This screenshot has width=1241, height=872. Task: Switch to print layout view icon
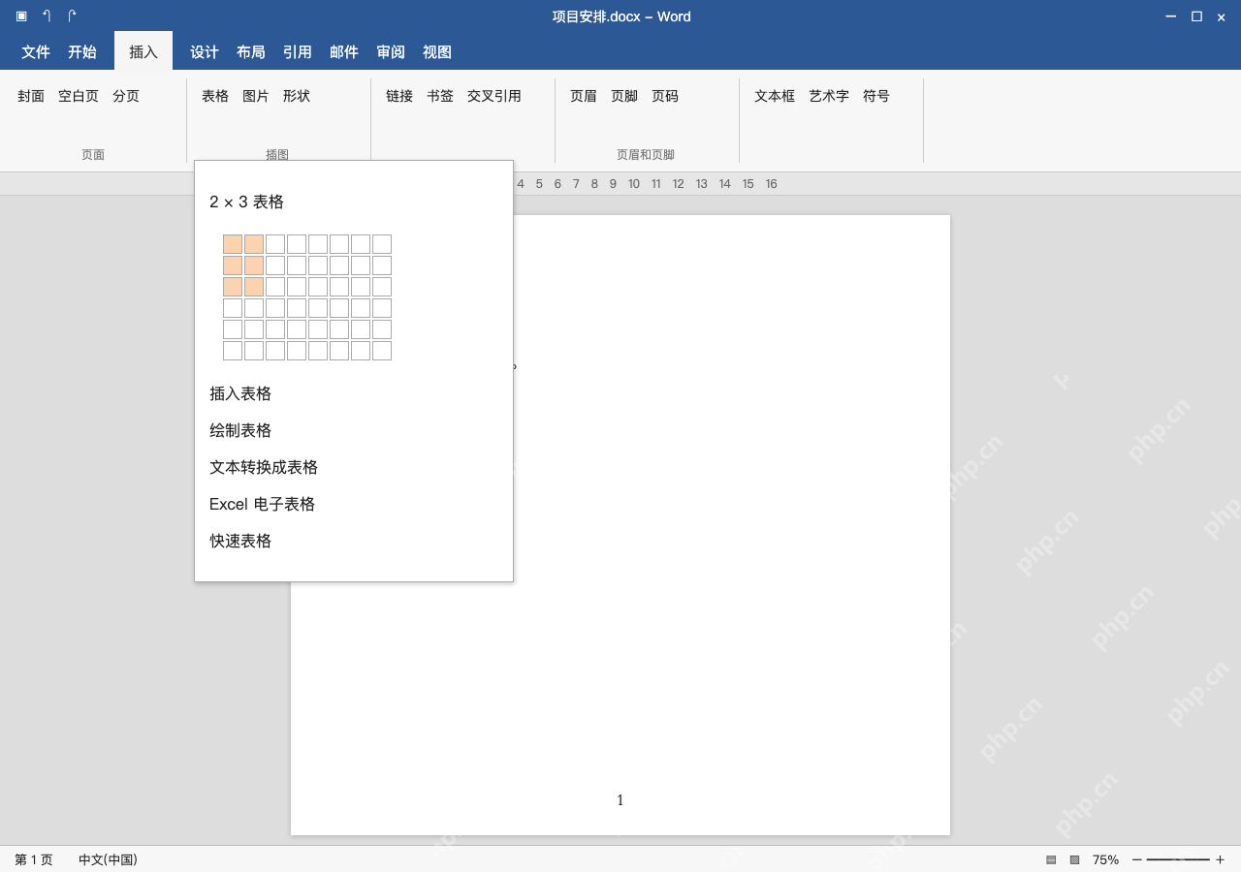[x=1051, y=859]
